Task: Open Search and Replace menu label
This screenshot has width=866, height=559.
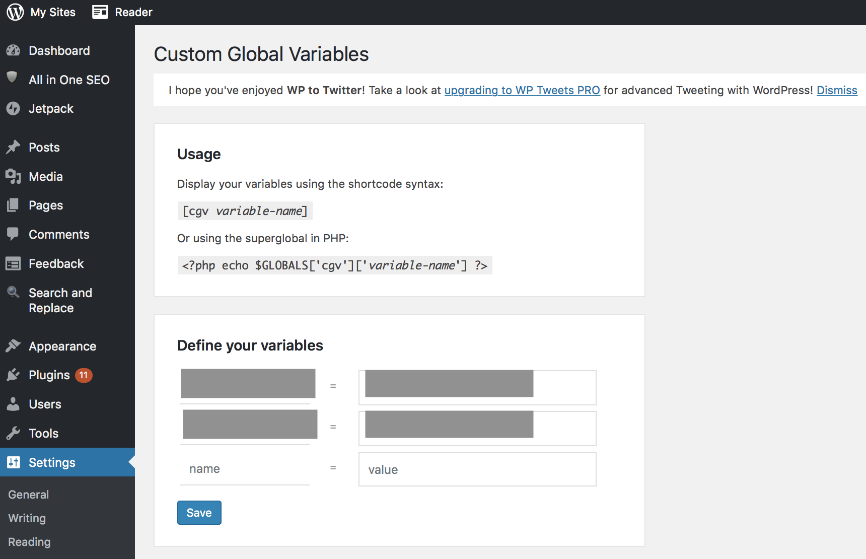Action: (60, 300)
